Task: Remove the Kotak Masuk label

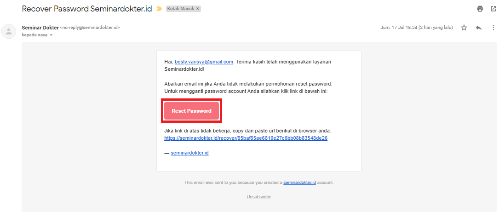Action: click(x=197, y=9)
